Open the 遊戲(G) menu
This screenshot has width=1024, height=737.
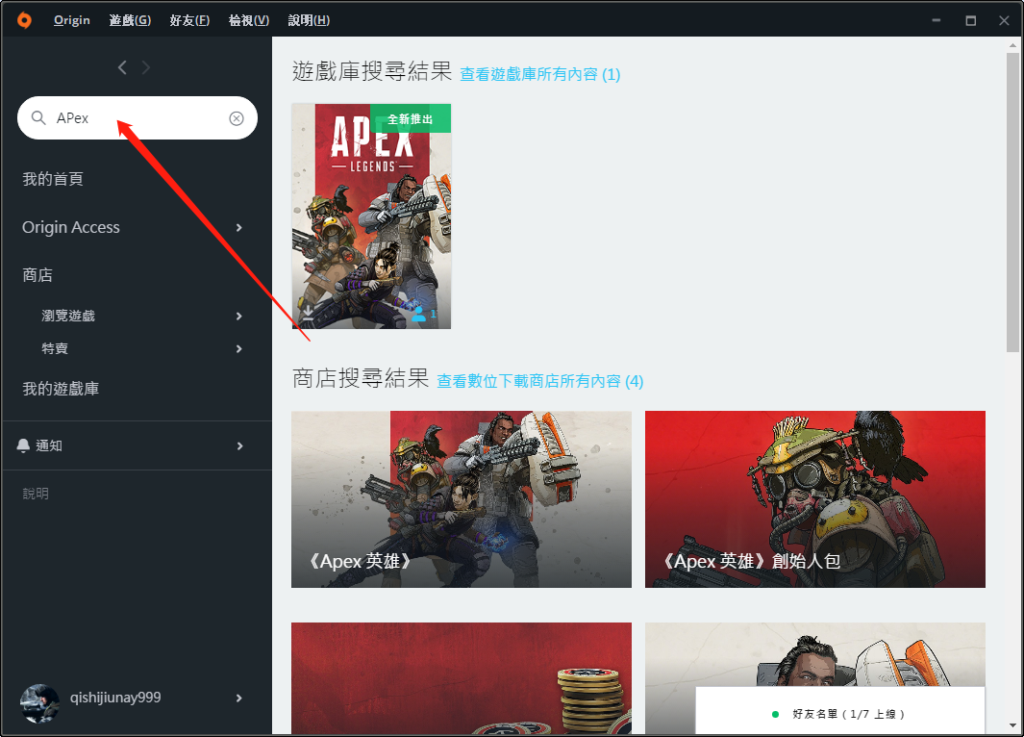click(130, 20)
